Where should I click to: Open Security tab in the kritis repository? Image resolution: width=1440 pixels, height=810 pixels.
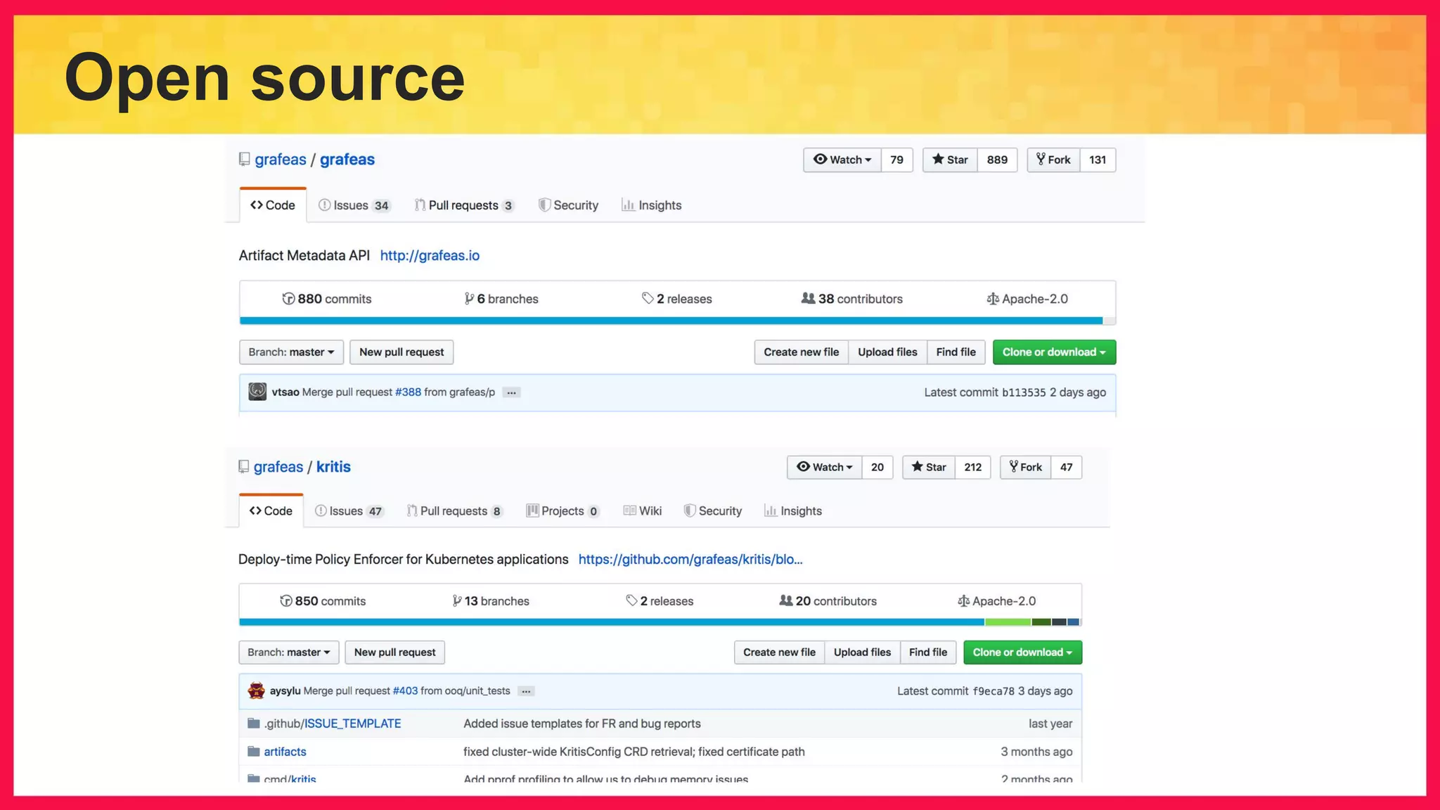click(713, 511)
